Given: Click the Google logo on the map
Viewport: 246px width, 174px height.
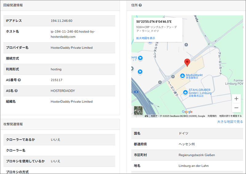Looking at the screenshot, I should point(187,112).
